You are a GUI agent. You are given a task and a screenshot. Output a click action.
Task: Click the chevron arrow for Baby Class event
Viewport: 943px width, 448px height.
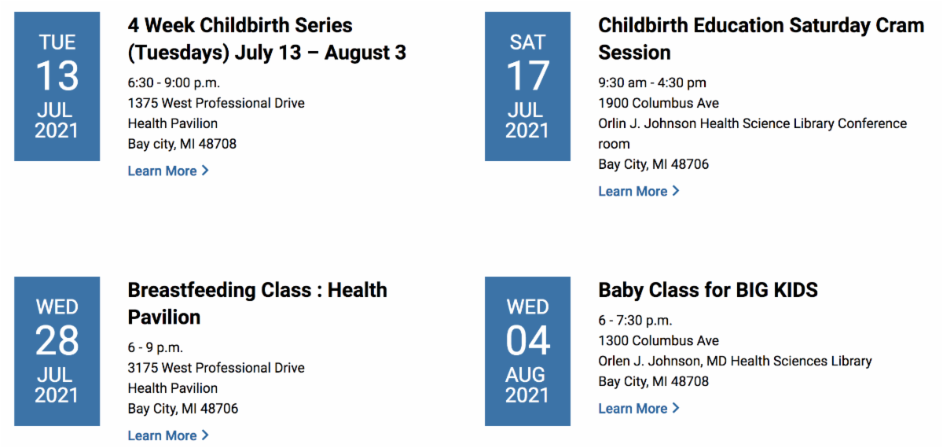tap(676, 409)
